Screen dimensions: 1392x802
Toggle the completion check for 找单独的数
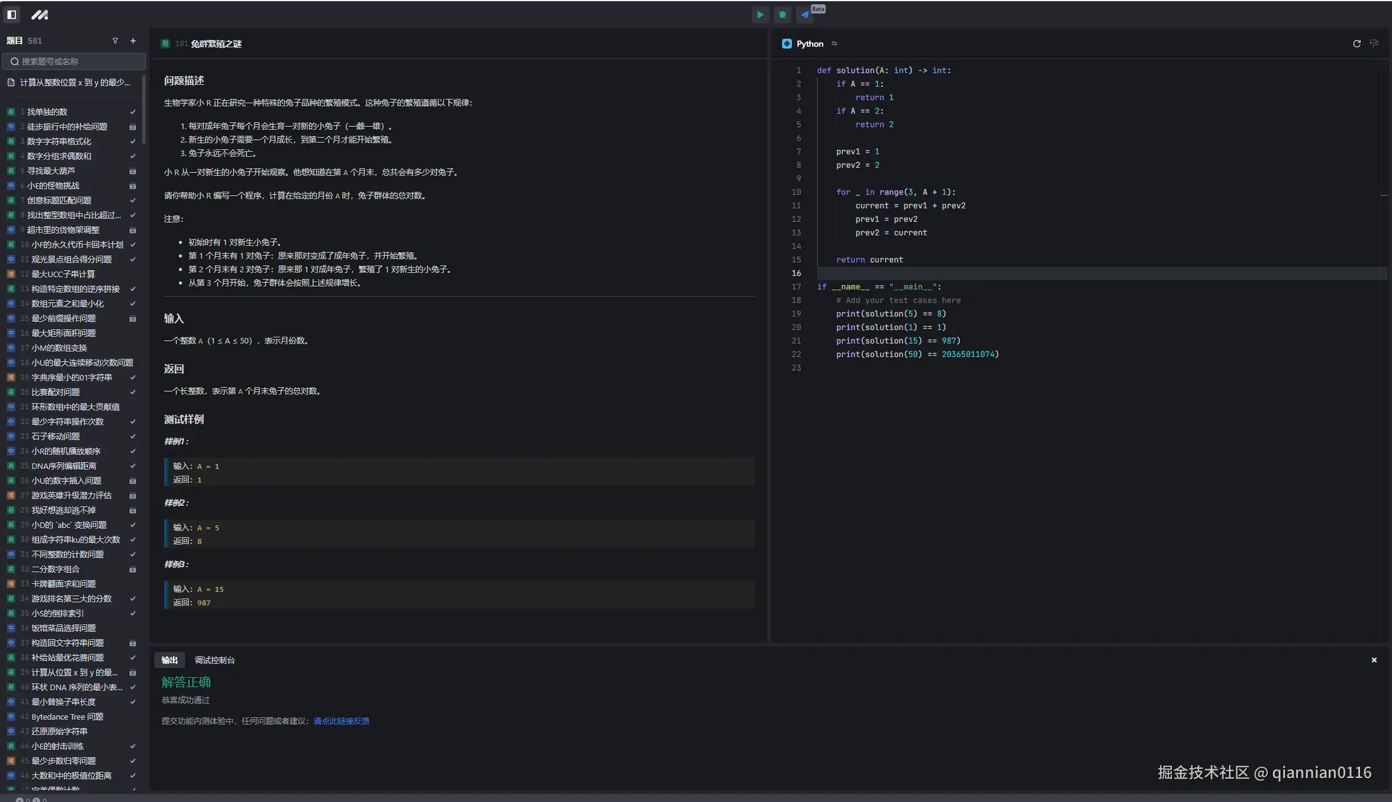click(x=132, y=112)
